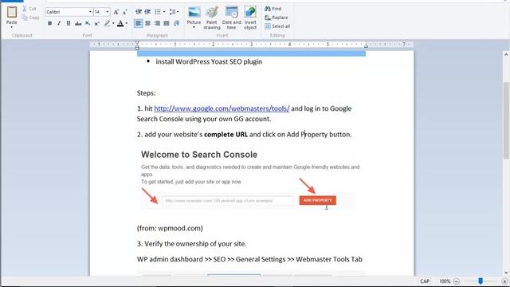Click the zoom out minus button

[457, 281]
